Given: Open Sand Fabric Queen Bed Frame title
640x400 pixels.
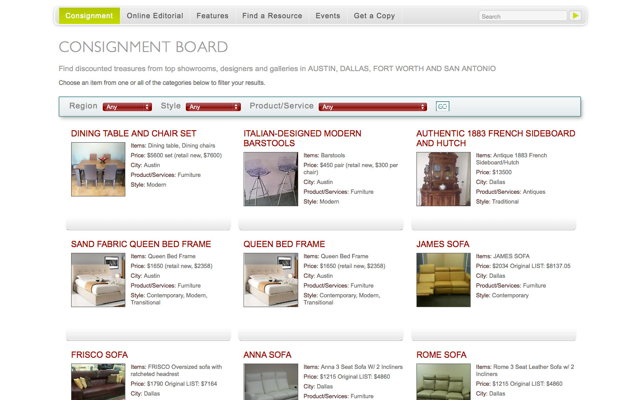Looking at the screenshot, I should (141, 244).
